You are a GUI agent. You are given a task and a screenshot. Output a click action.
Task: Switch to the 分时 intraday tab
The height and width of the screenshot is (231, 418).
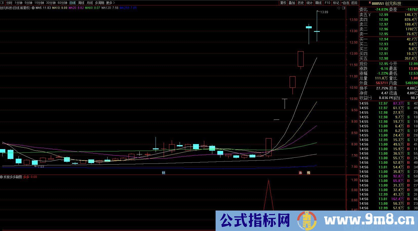pyautogui.click(x=9, y=3)
